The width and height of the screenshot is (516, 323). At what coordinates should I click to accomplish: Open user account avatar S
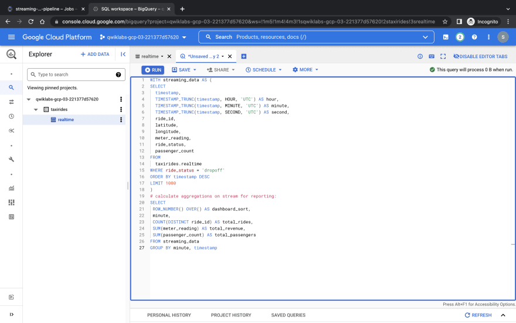tap(503, 37)
